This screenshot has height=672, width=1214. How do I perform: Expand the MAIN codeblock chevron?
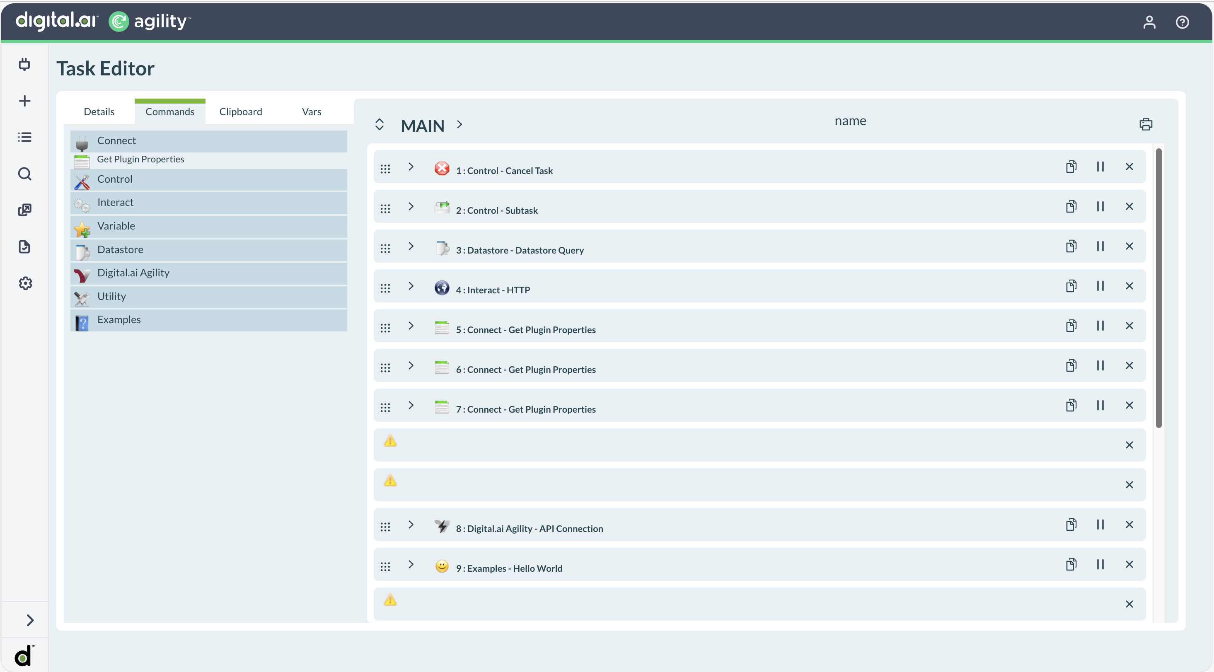click(459, 124)
